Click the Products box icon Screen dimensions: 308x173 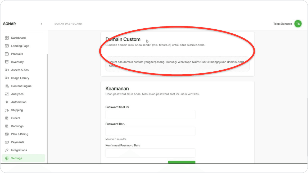tap(7, 54)
